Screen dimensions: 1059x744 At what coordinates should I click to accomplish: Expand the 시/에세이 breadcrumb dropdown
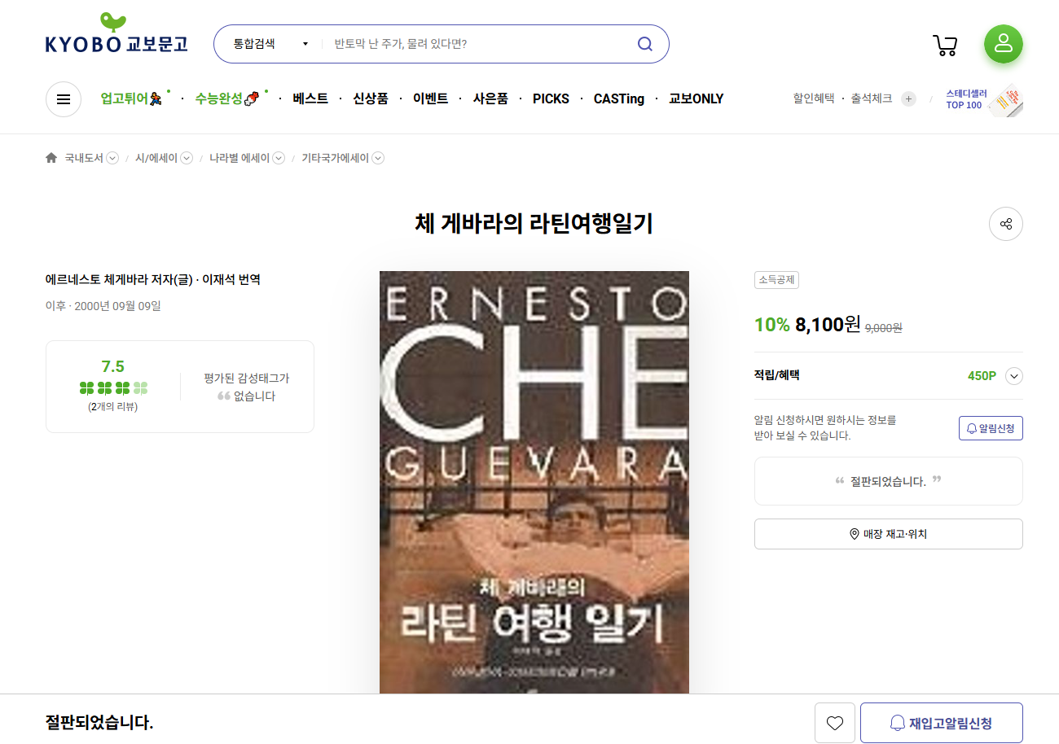[x=187, y=158]
